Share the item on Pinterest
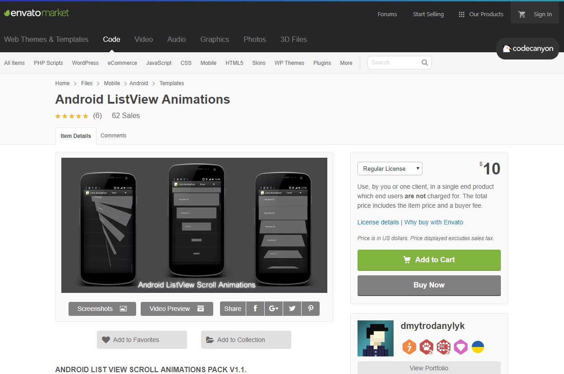 310,309
